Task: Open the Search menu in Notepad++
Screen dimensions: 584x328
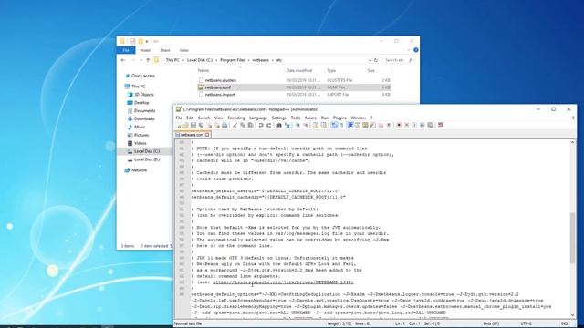Action: coord(203,118)
